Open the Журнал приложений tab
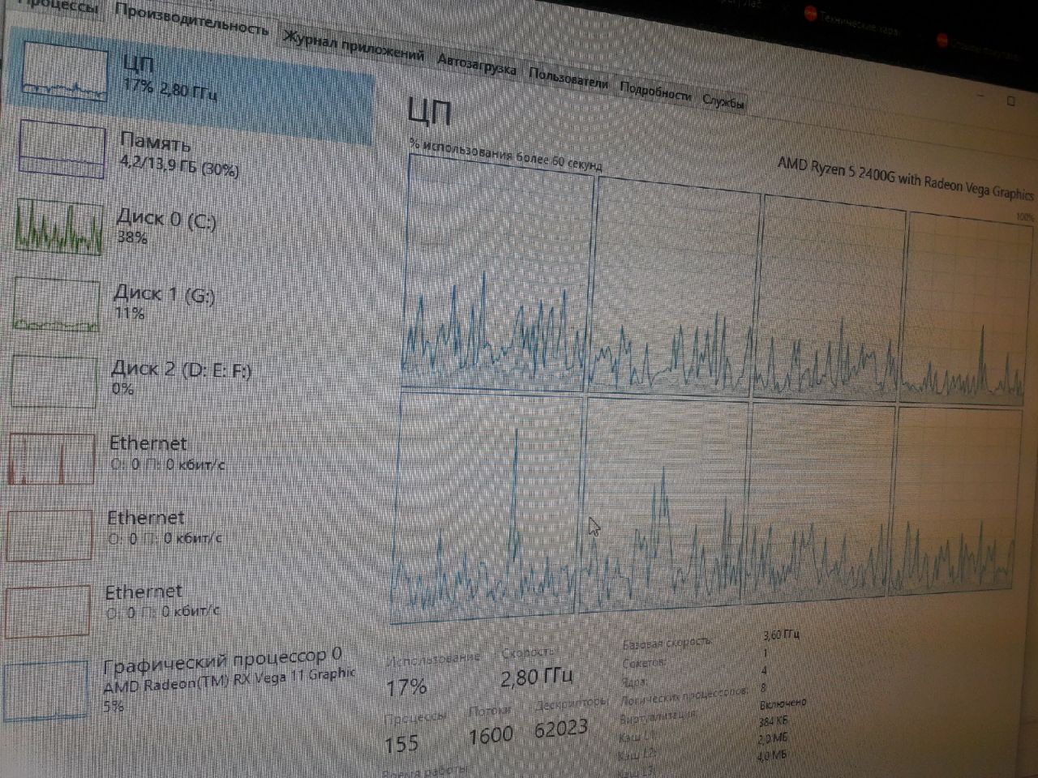This screenshot has width=1038, height=778. tap(354, 48)
